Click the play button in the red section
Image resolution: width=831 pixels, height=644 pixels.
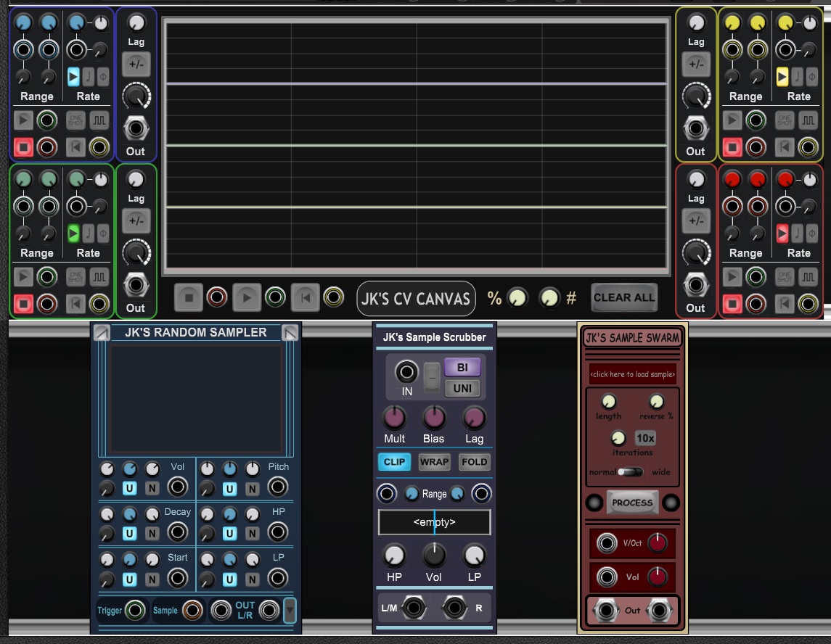pyautogui.click(x=732, y=276)
